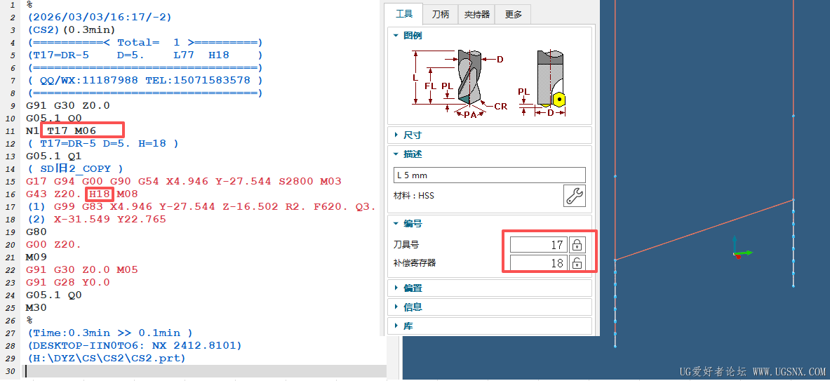Click line '(2026/03/03/16:17/-2)'
Image resolution: width=830 pixels, height=381 pixels.
[99, 16]
